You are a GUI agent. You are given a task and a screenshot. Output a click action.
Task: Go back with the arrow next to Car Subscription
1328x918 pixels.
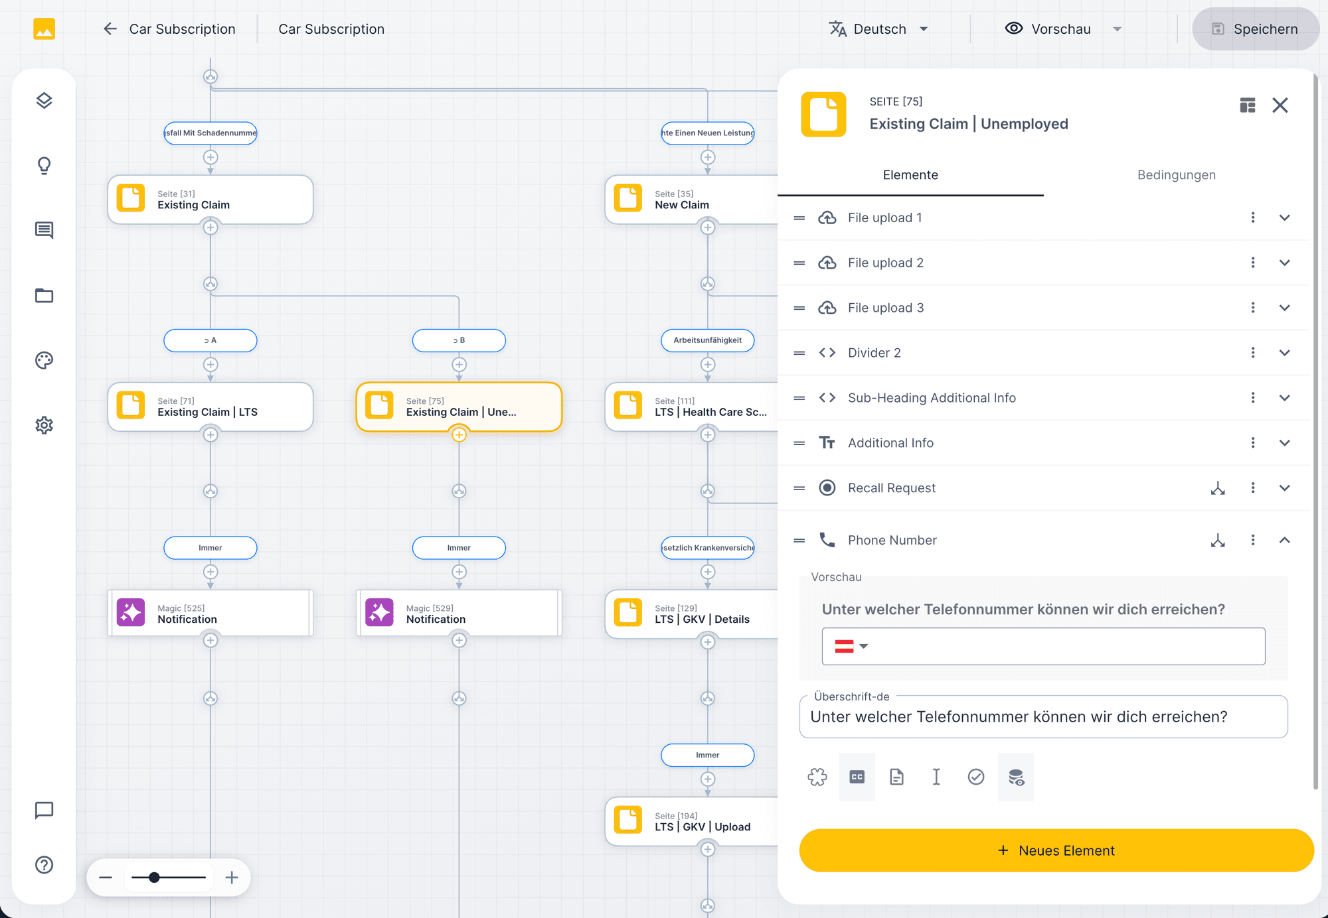tap(110, 29)
